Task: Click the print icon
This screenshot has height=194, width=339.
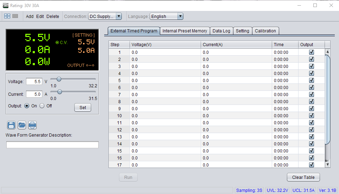Action: click(32, 125)
